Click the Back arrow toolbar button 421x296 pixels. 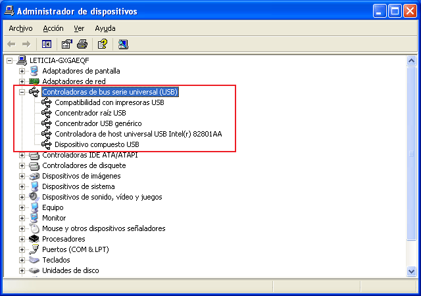pyautogui.click(x=12, y=44)
